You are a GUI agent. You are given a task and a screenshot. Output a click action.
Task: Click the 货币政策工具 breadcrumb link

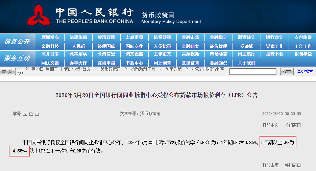[x=143, y=69]
